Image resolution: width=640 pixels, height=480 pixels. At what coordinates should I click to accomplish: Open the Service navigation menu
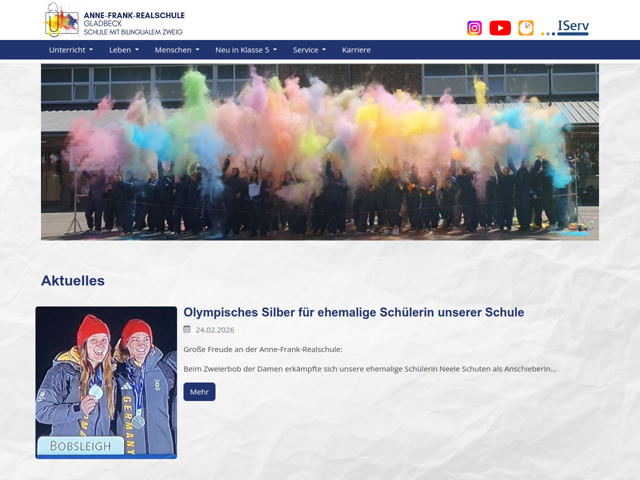tap(309, 50)
